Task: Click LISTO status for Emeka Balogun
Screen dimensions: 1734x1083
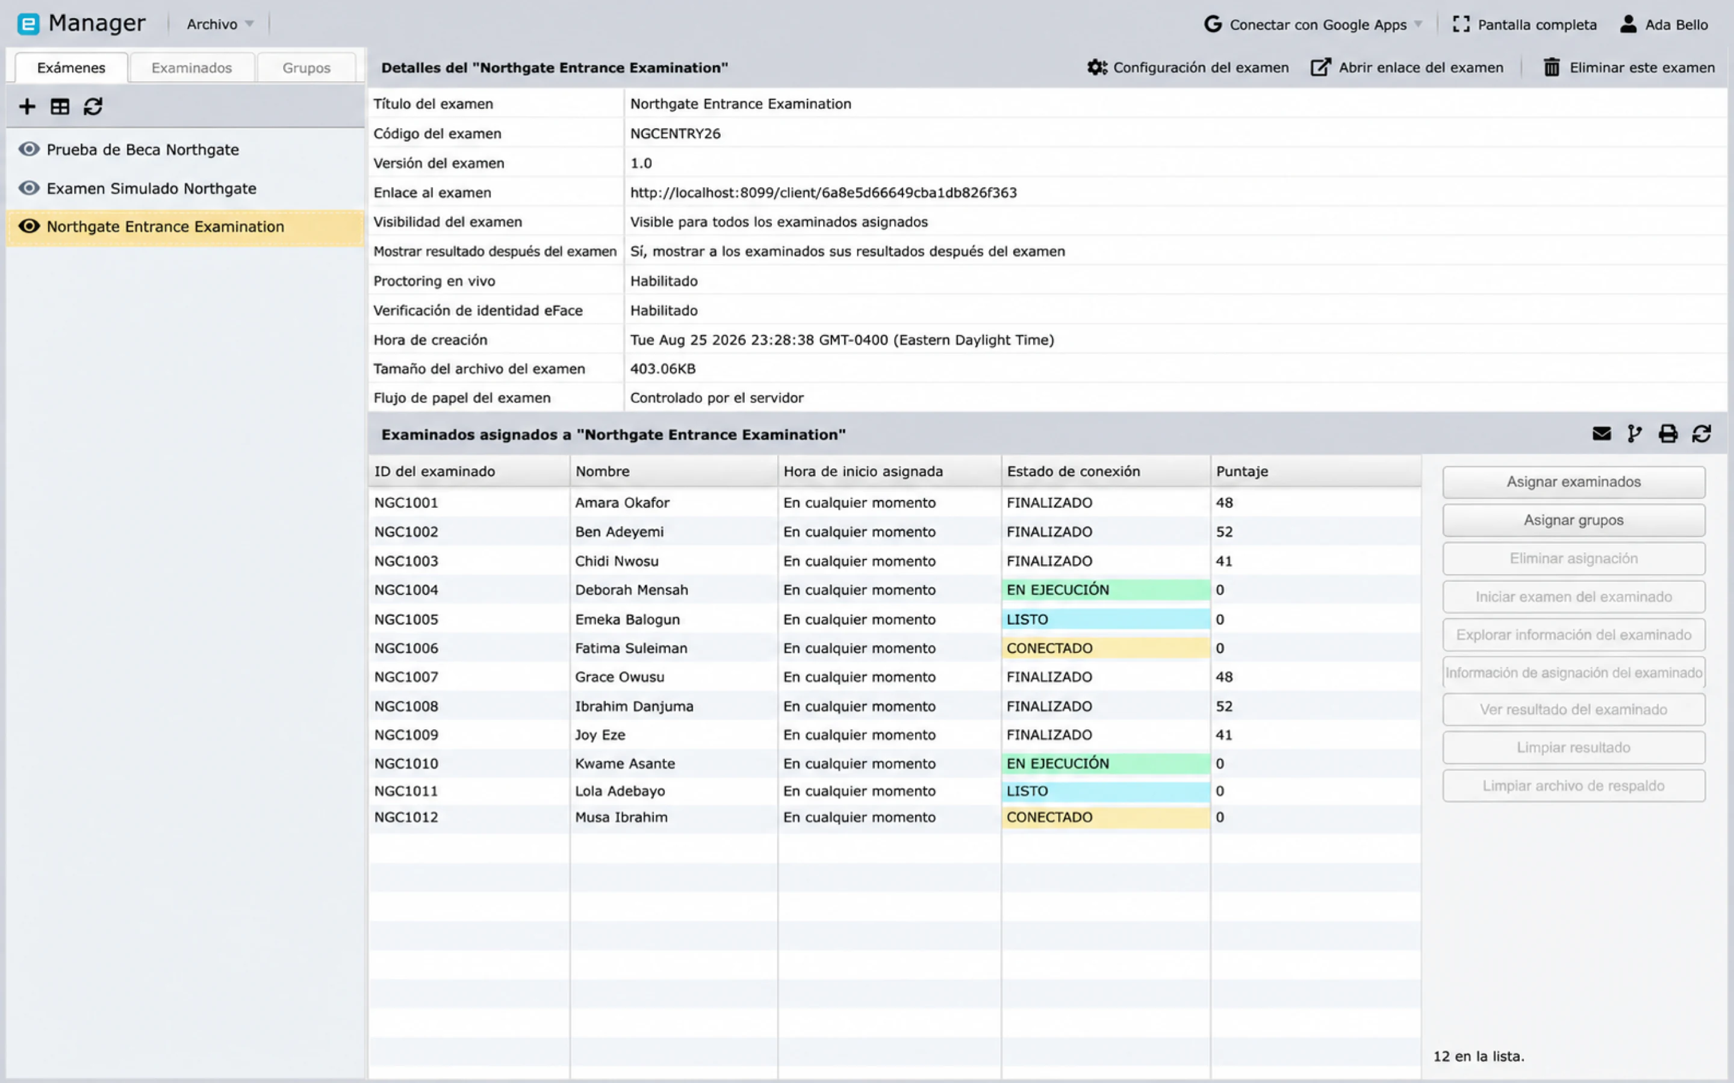Action: (1105, 620)
